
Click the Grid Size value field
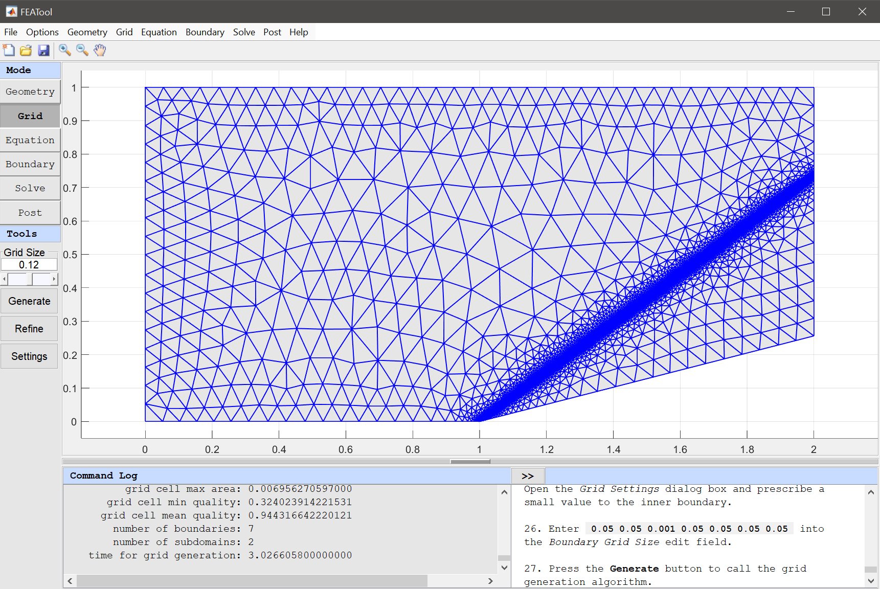pyautogui.click(x=29, y=265)
